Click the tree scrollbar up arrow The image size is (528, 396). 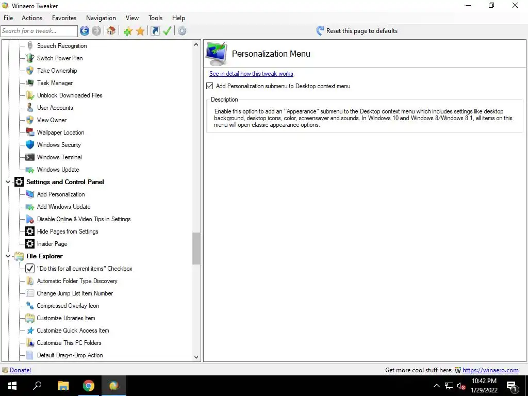tap(196, 44)
